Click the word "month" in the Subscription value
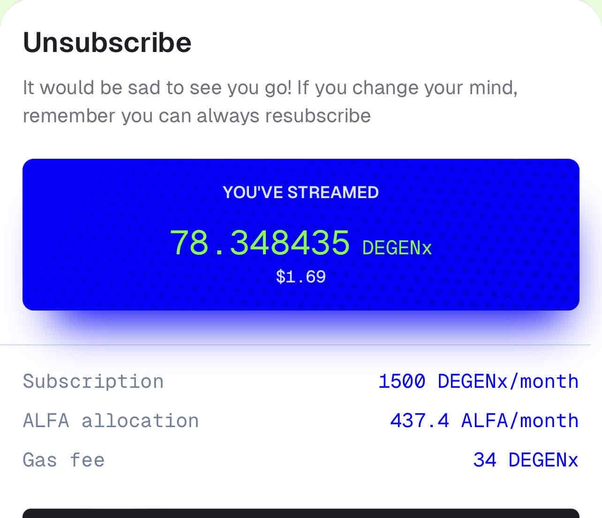Viewport: 602px width, 518px height. [549, 381]
